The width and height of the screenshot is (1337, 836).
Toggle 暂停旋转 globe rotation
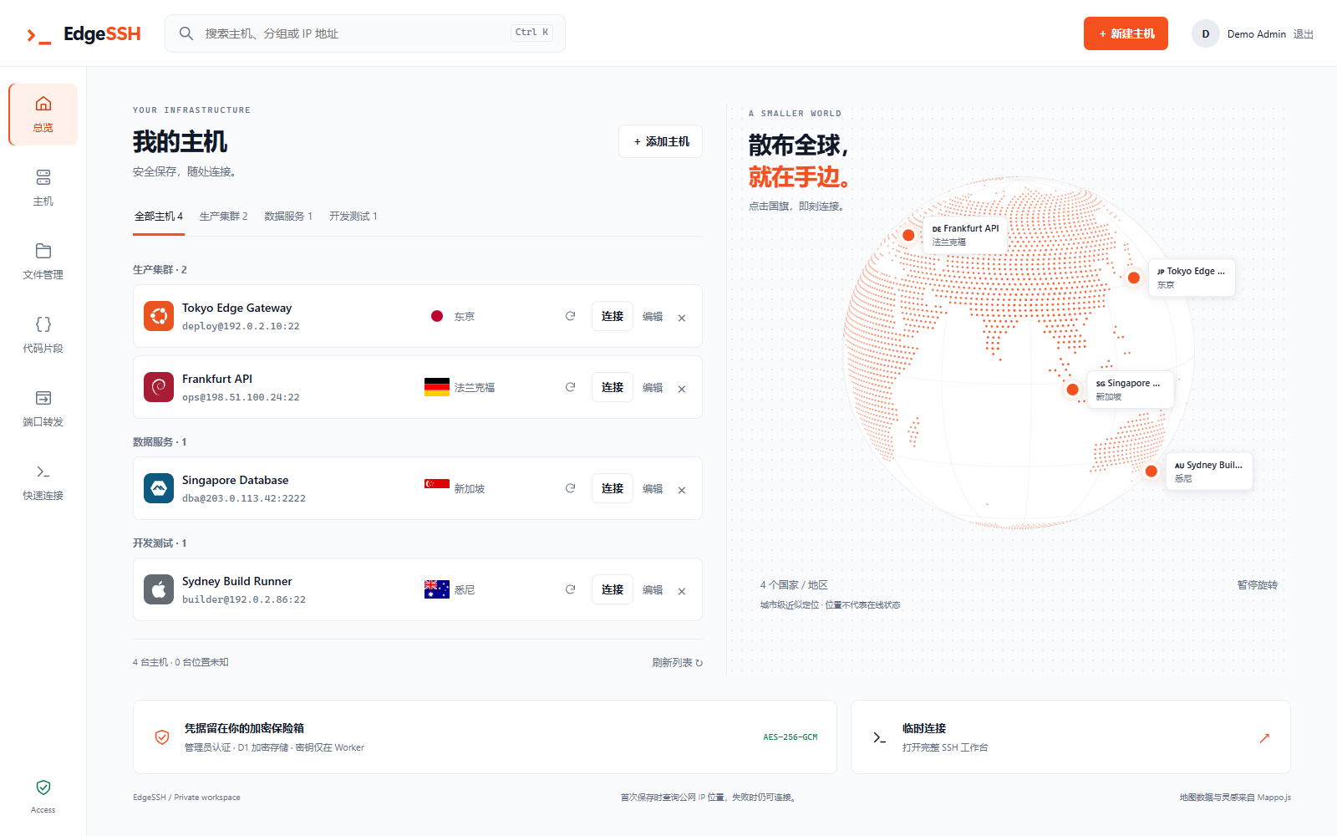[x=1258, y=585]
